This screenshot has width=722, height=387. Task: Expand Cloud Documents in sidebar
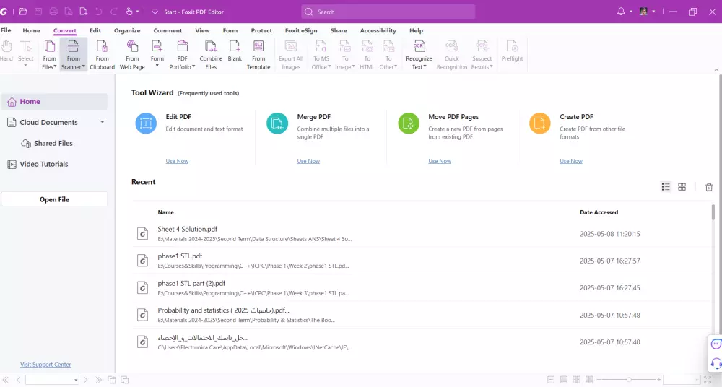(x=103, y=122)
